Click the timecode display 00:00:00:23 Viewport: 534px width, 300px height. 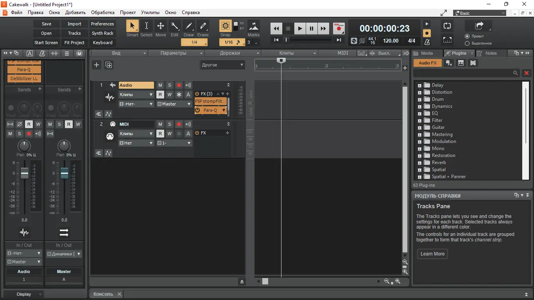tap(385, 29)
